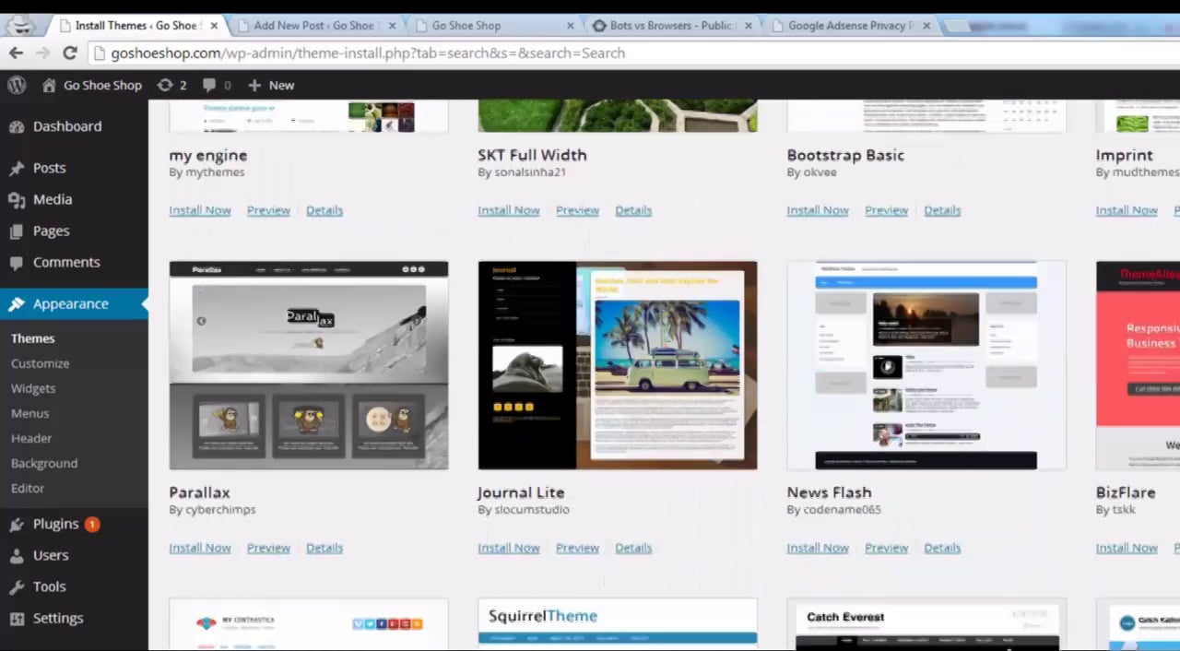The image size is (1180, 651).
Task: Click the author name codename065
Action: click(x=842, y=509)
